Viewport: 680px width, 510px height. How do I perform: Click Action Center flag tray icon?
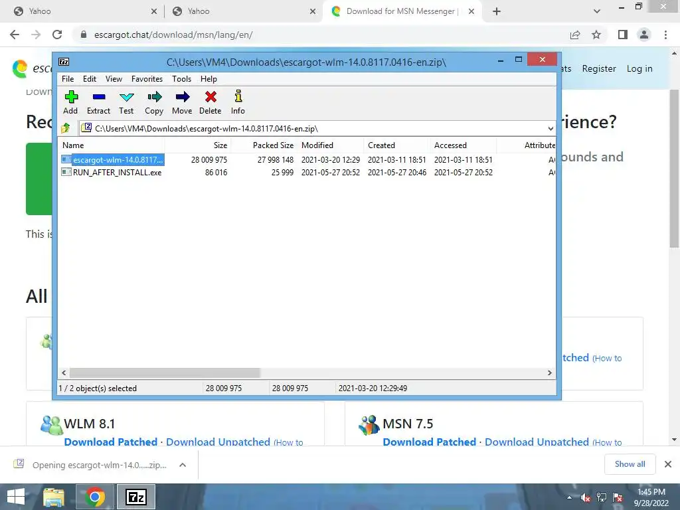point(618,497)
